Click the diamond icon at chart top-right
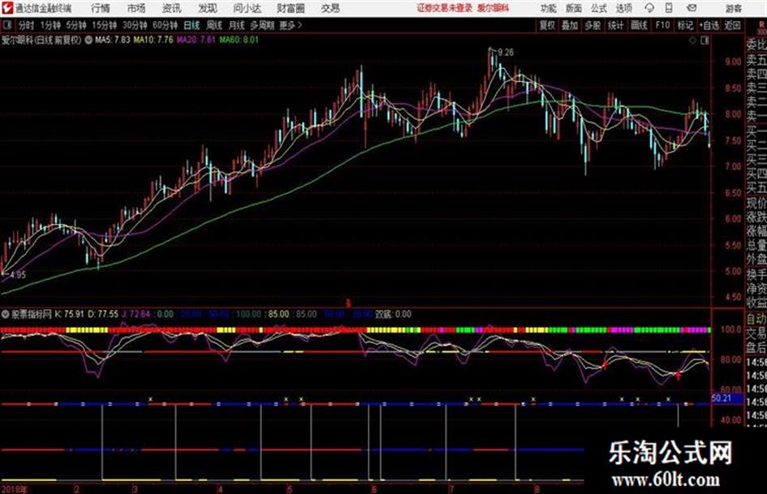The image size is (767, 494). pos(692,41)
